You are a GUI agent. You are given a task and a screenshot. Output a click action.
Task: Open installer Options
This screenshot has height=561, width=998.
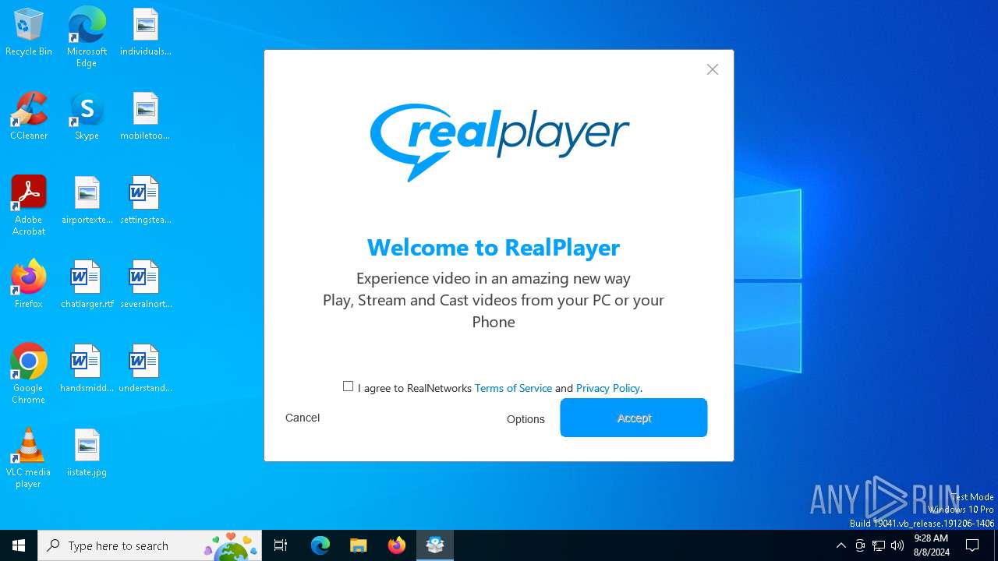click(x=526, y=419)
